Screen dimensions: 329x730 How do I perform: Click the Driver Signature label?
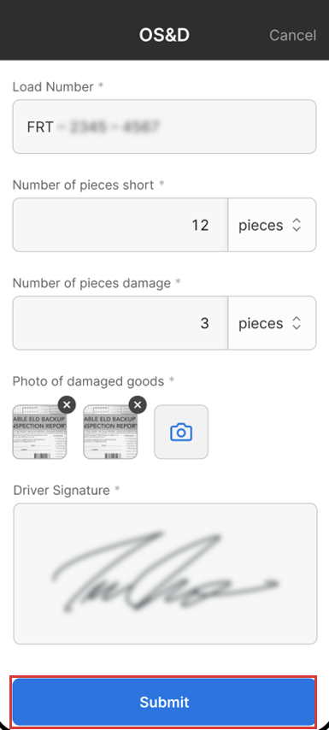click(x=62, y=491)
